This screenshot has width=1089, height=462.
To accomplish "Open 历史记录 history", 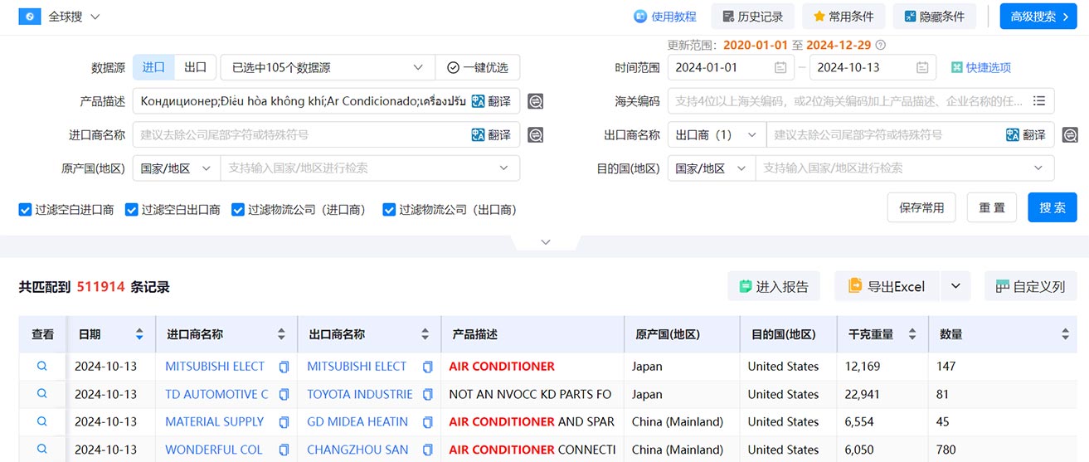I will click(752, 17).
